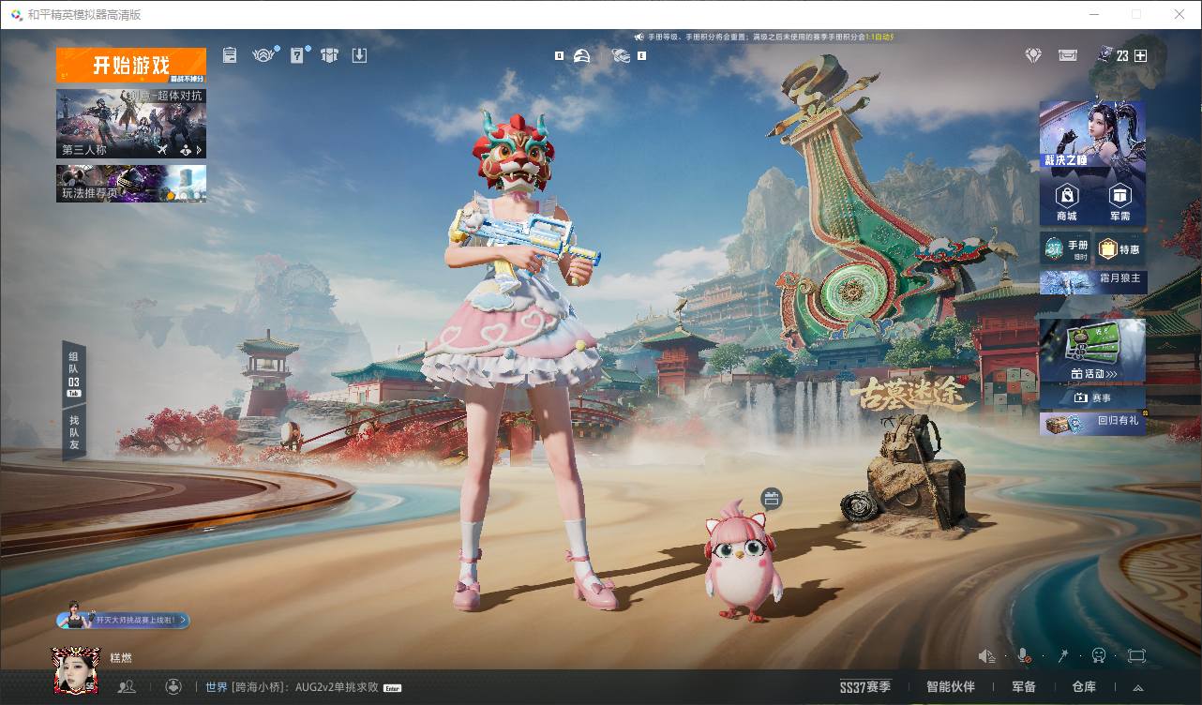1202x705 pixels.
Task: Close the emulator window
Action: (1179, 14)
